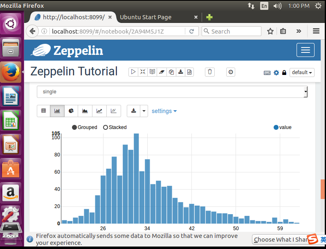Open a new tab with plus icon

(x=209, y=17)
